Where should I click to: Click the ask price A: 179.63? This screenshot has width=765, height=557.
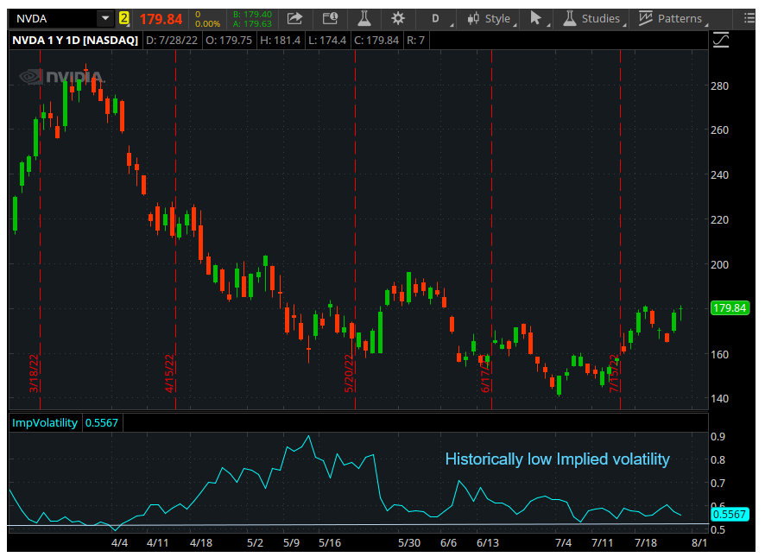pos(252,23)
